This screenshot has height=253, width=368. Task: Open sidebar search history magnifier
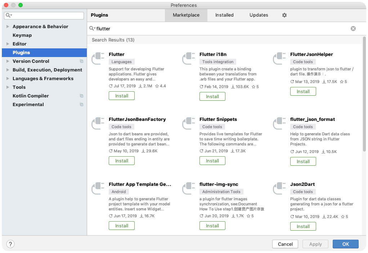point(9,15)
